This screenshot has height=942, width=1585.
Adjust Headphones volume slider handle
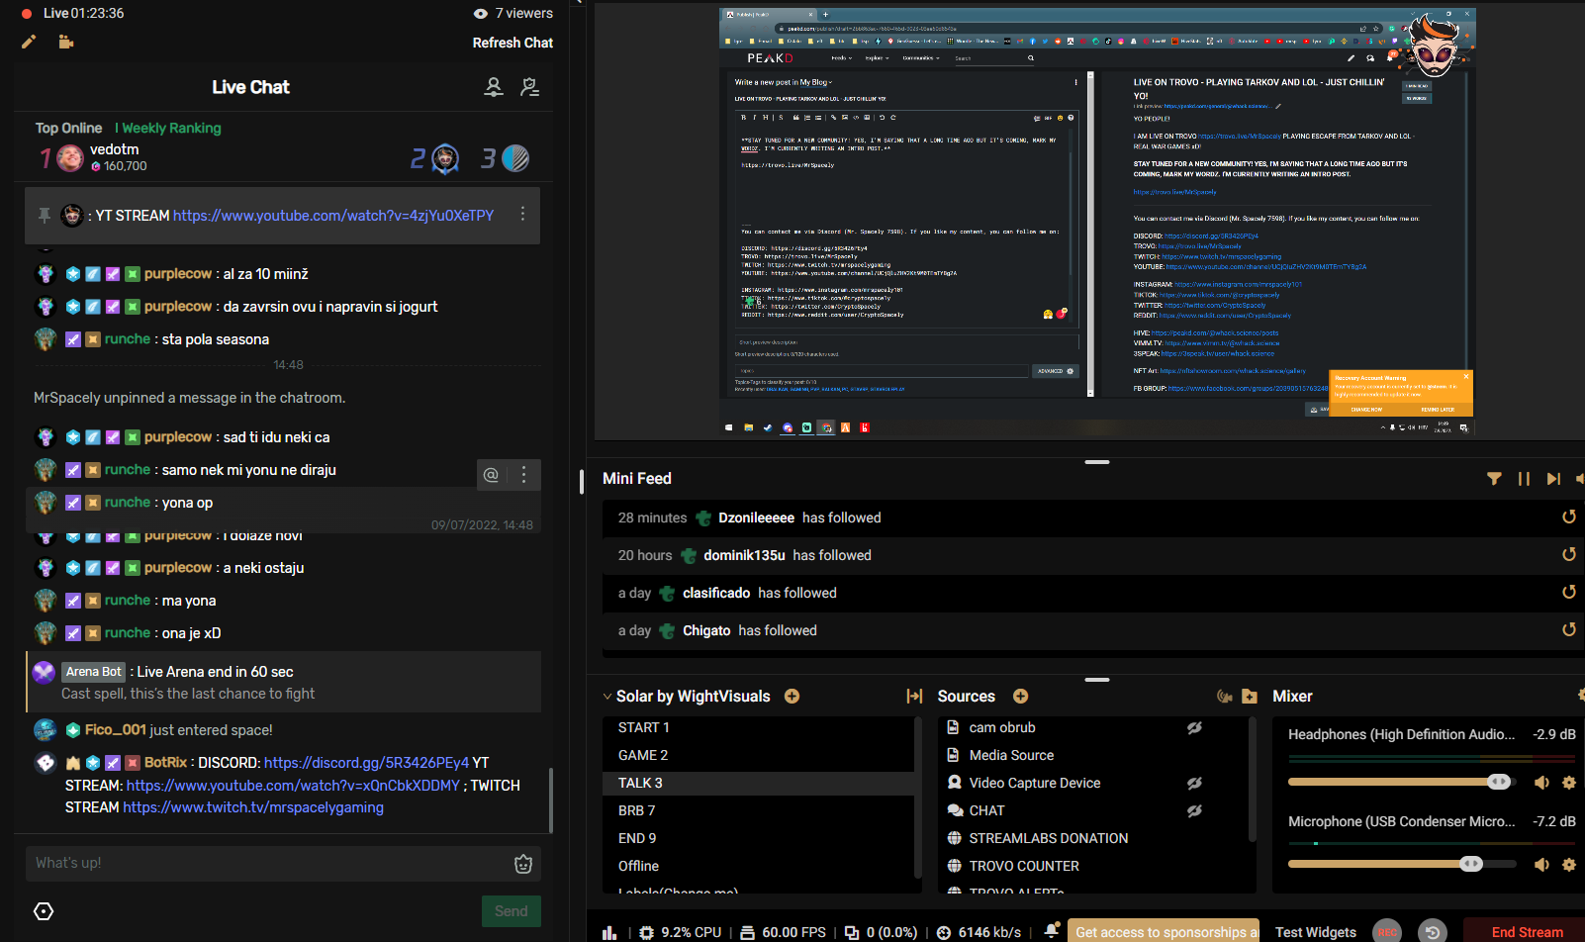pyautogui.click(x=1499, y=782)
